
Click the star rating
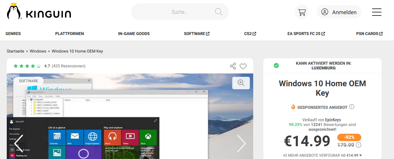[27, 66]
